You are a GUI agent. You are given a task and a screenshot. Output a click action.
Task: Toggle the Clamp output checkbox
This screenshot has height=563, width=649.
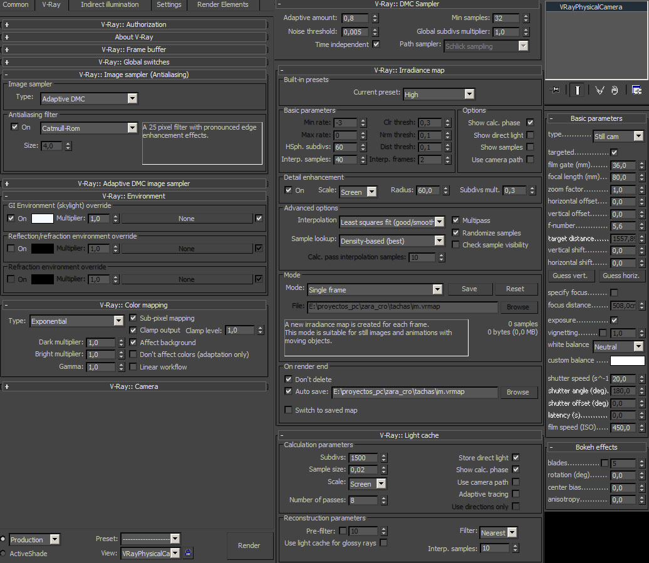[x=133, y=330]
